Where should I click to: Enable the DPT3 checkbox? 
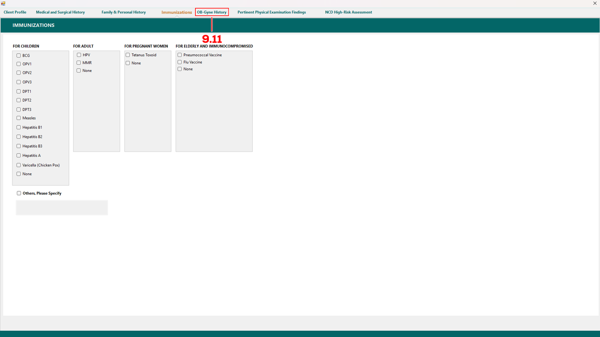[x=19, y=110]
